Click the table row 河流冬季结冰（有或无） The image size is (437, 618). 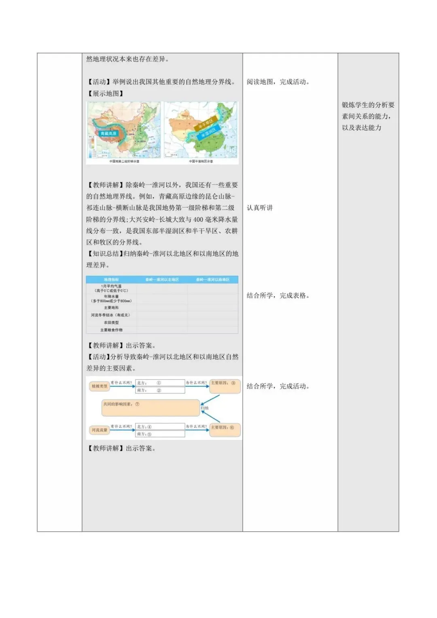tap(162, 315)
